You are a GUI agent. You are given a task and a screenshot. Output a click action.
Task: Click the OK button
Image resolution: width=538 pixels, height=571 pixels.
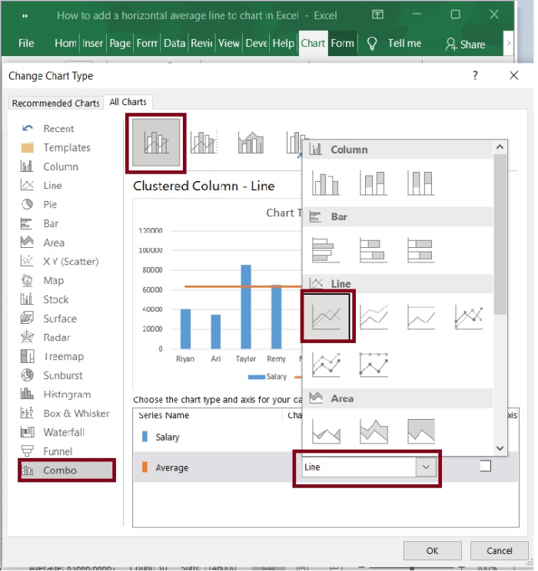(x=433, y=550)
